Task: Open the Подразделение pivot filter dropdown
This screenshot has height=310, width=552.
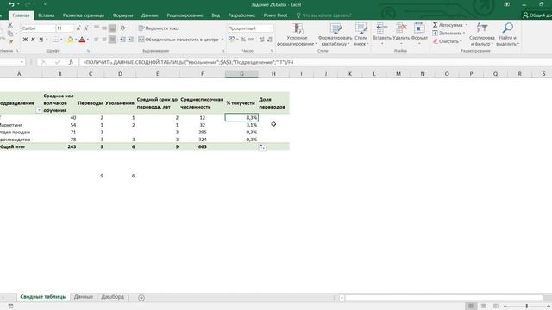Action: [x=39, y=110]
